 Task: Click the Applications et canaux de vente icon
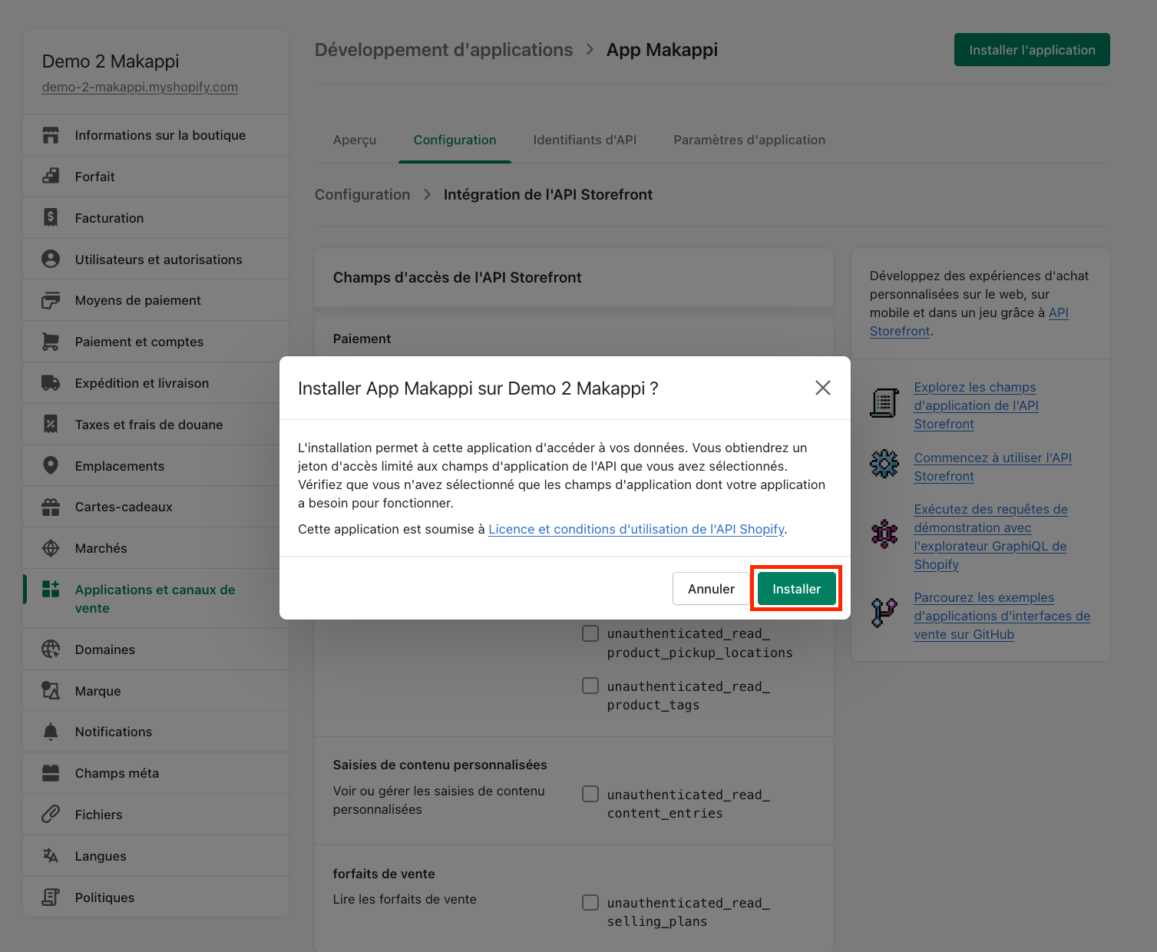(51, 590)
